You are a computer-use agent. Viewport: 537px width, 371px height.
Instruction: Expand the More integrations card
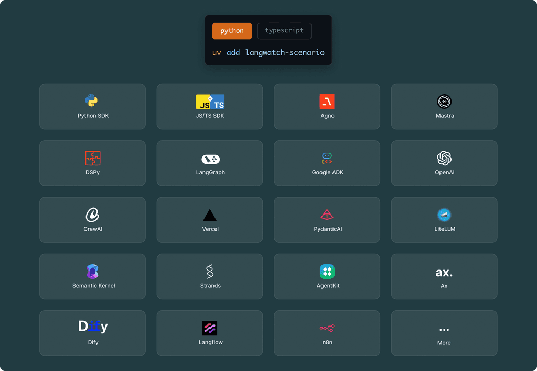[444, 333]
